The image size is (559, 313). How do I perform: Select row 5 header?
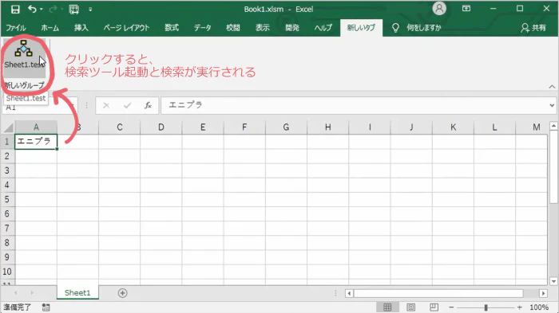click(7, 199)
